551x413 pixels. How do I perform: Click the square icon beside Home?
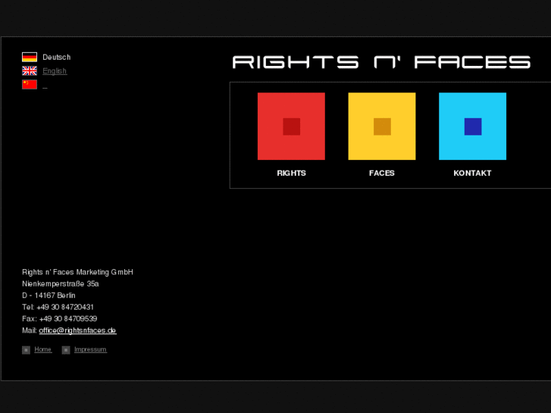[26, 350]
